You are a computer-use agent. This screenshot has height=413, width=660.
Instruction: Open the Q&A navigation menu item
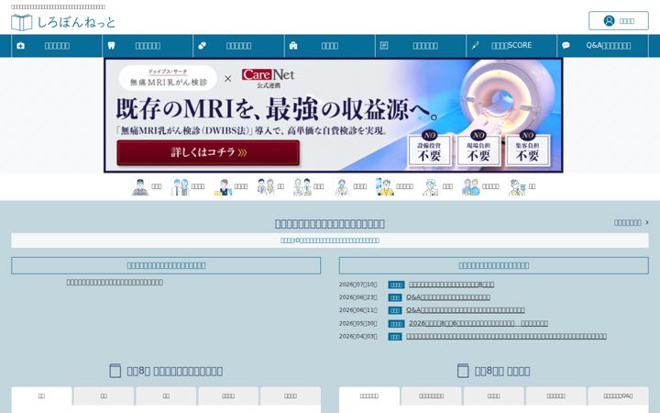602,46
